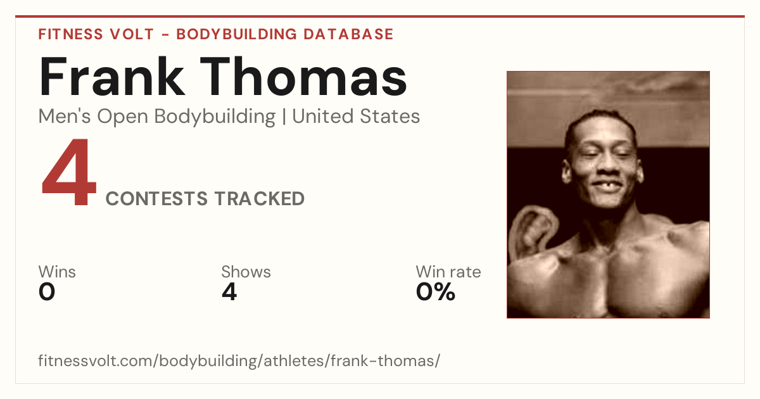Click the BODYBUILDING DATABASE header label
760x399 pixels.
[285, 34]
